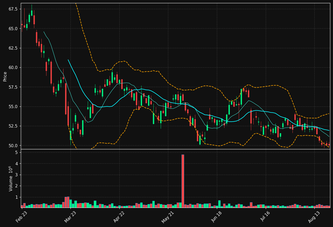
Task: Click the 'Volume 10⁶' axis title
Action: click(x=11, y=178)
